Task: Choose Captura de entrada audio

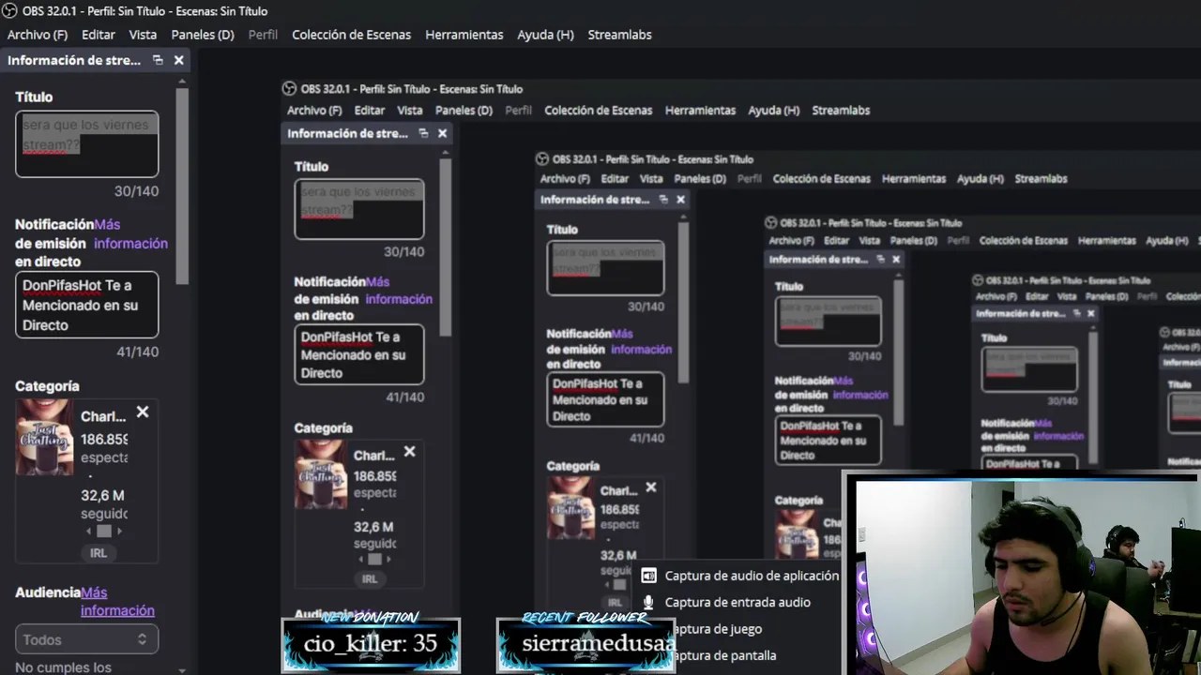Action: tap(737, 602)
